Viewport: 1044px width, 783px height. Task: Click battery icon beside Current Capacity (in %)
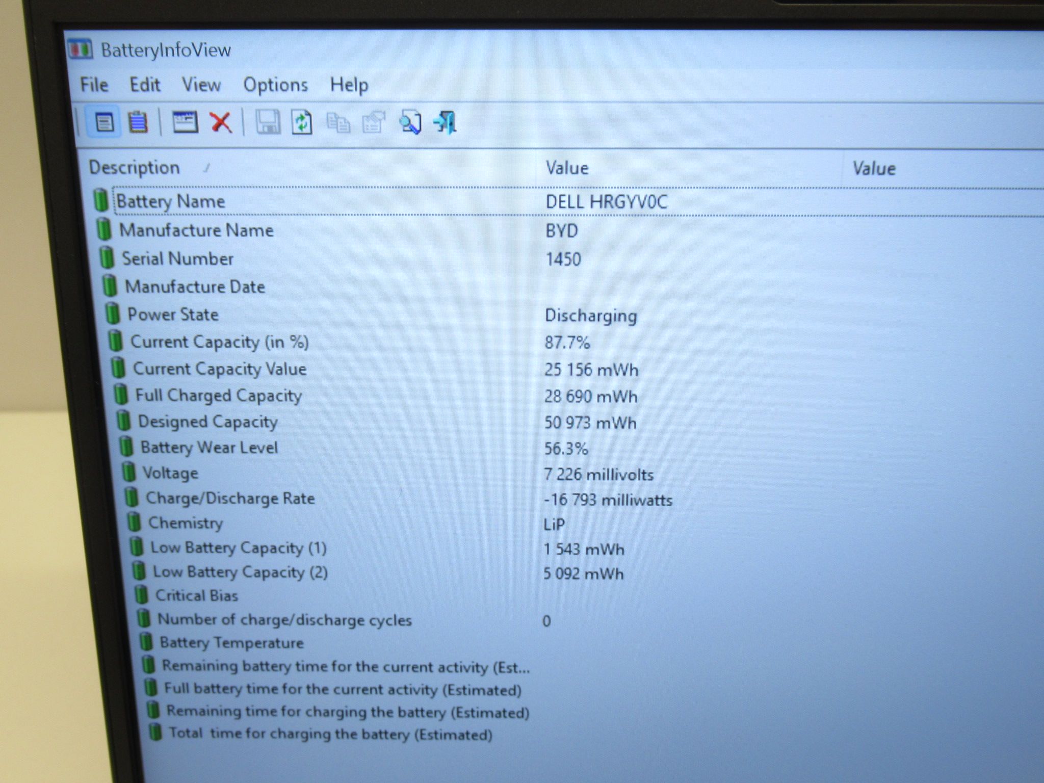(116, 341)
